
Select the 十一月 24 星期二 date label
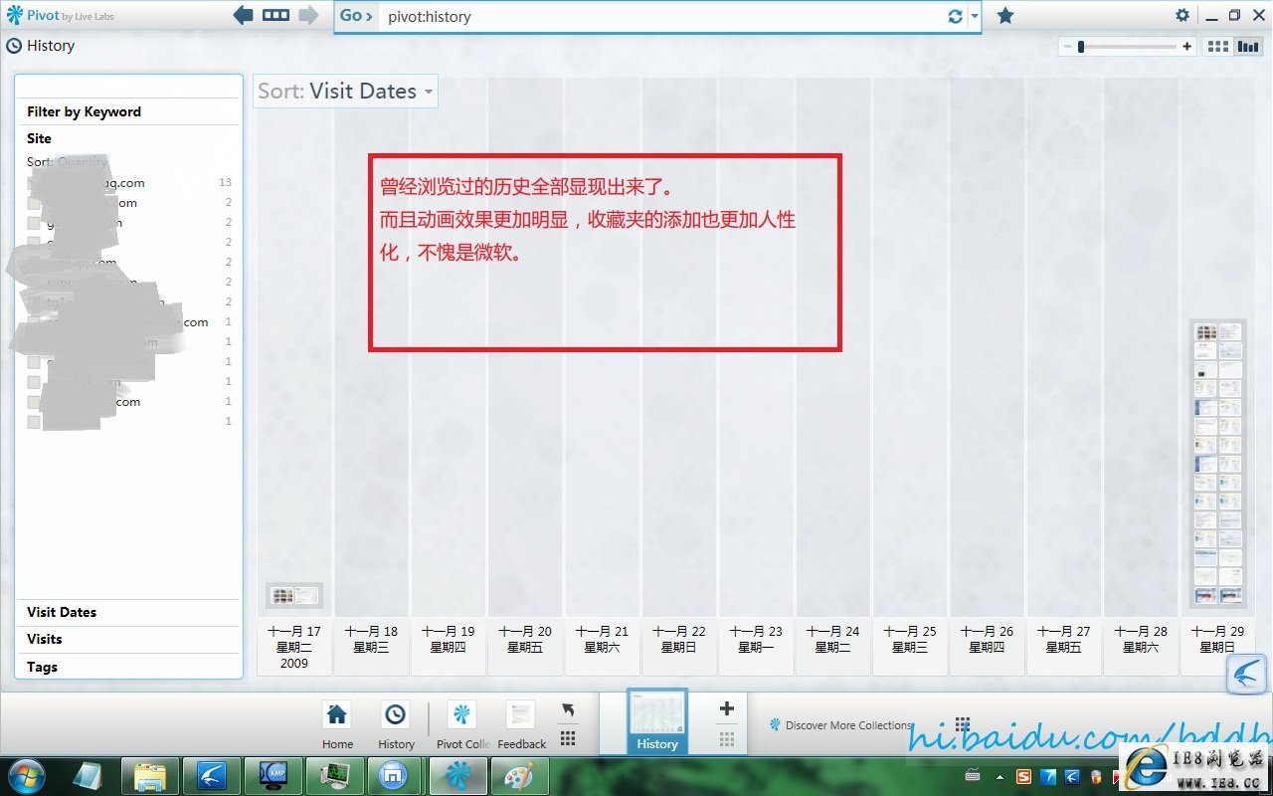[832, 647]
